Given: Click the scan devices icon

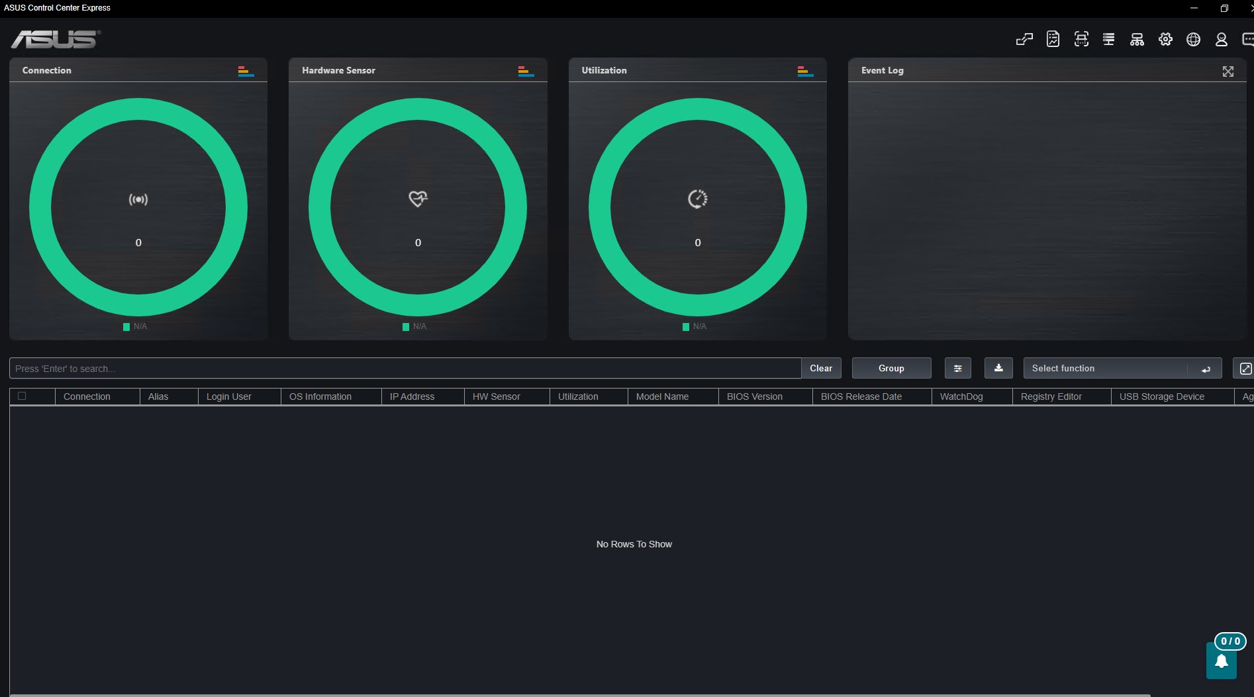Looking at the screenshot, I should coord(1081,40).
